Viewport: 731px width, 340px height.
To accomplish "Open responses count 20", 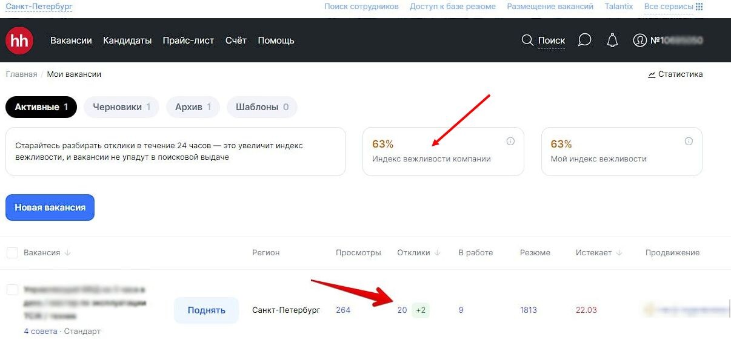I will (x=402, y=310).
